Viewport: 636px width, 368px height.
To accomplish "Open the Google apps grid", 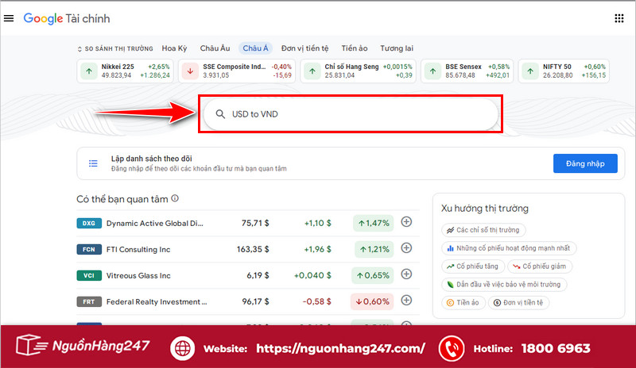I will 619,18.
